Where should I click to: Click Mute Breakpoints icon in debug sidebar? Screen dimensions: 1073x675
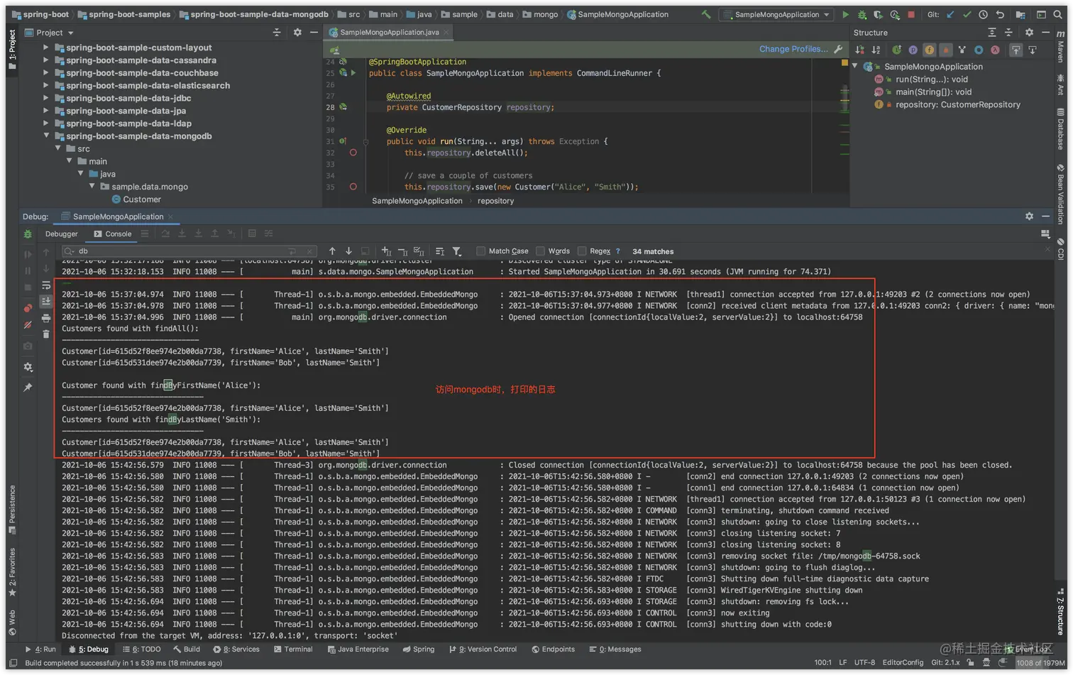tap(28, 325)
